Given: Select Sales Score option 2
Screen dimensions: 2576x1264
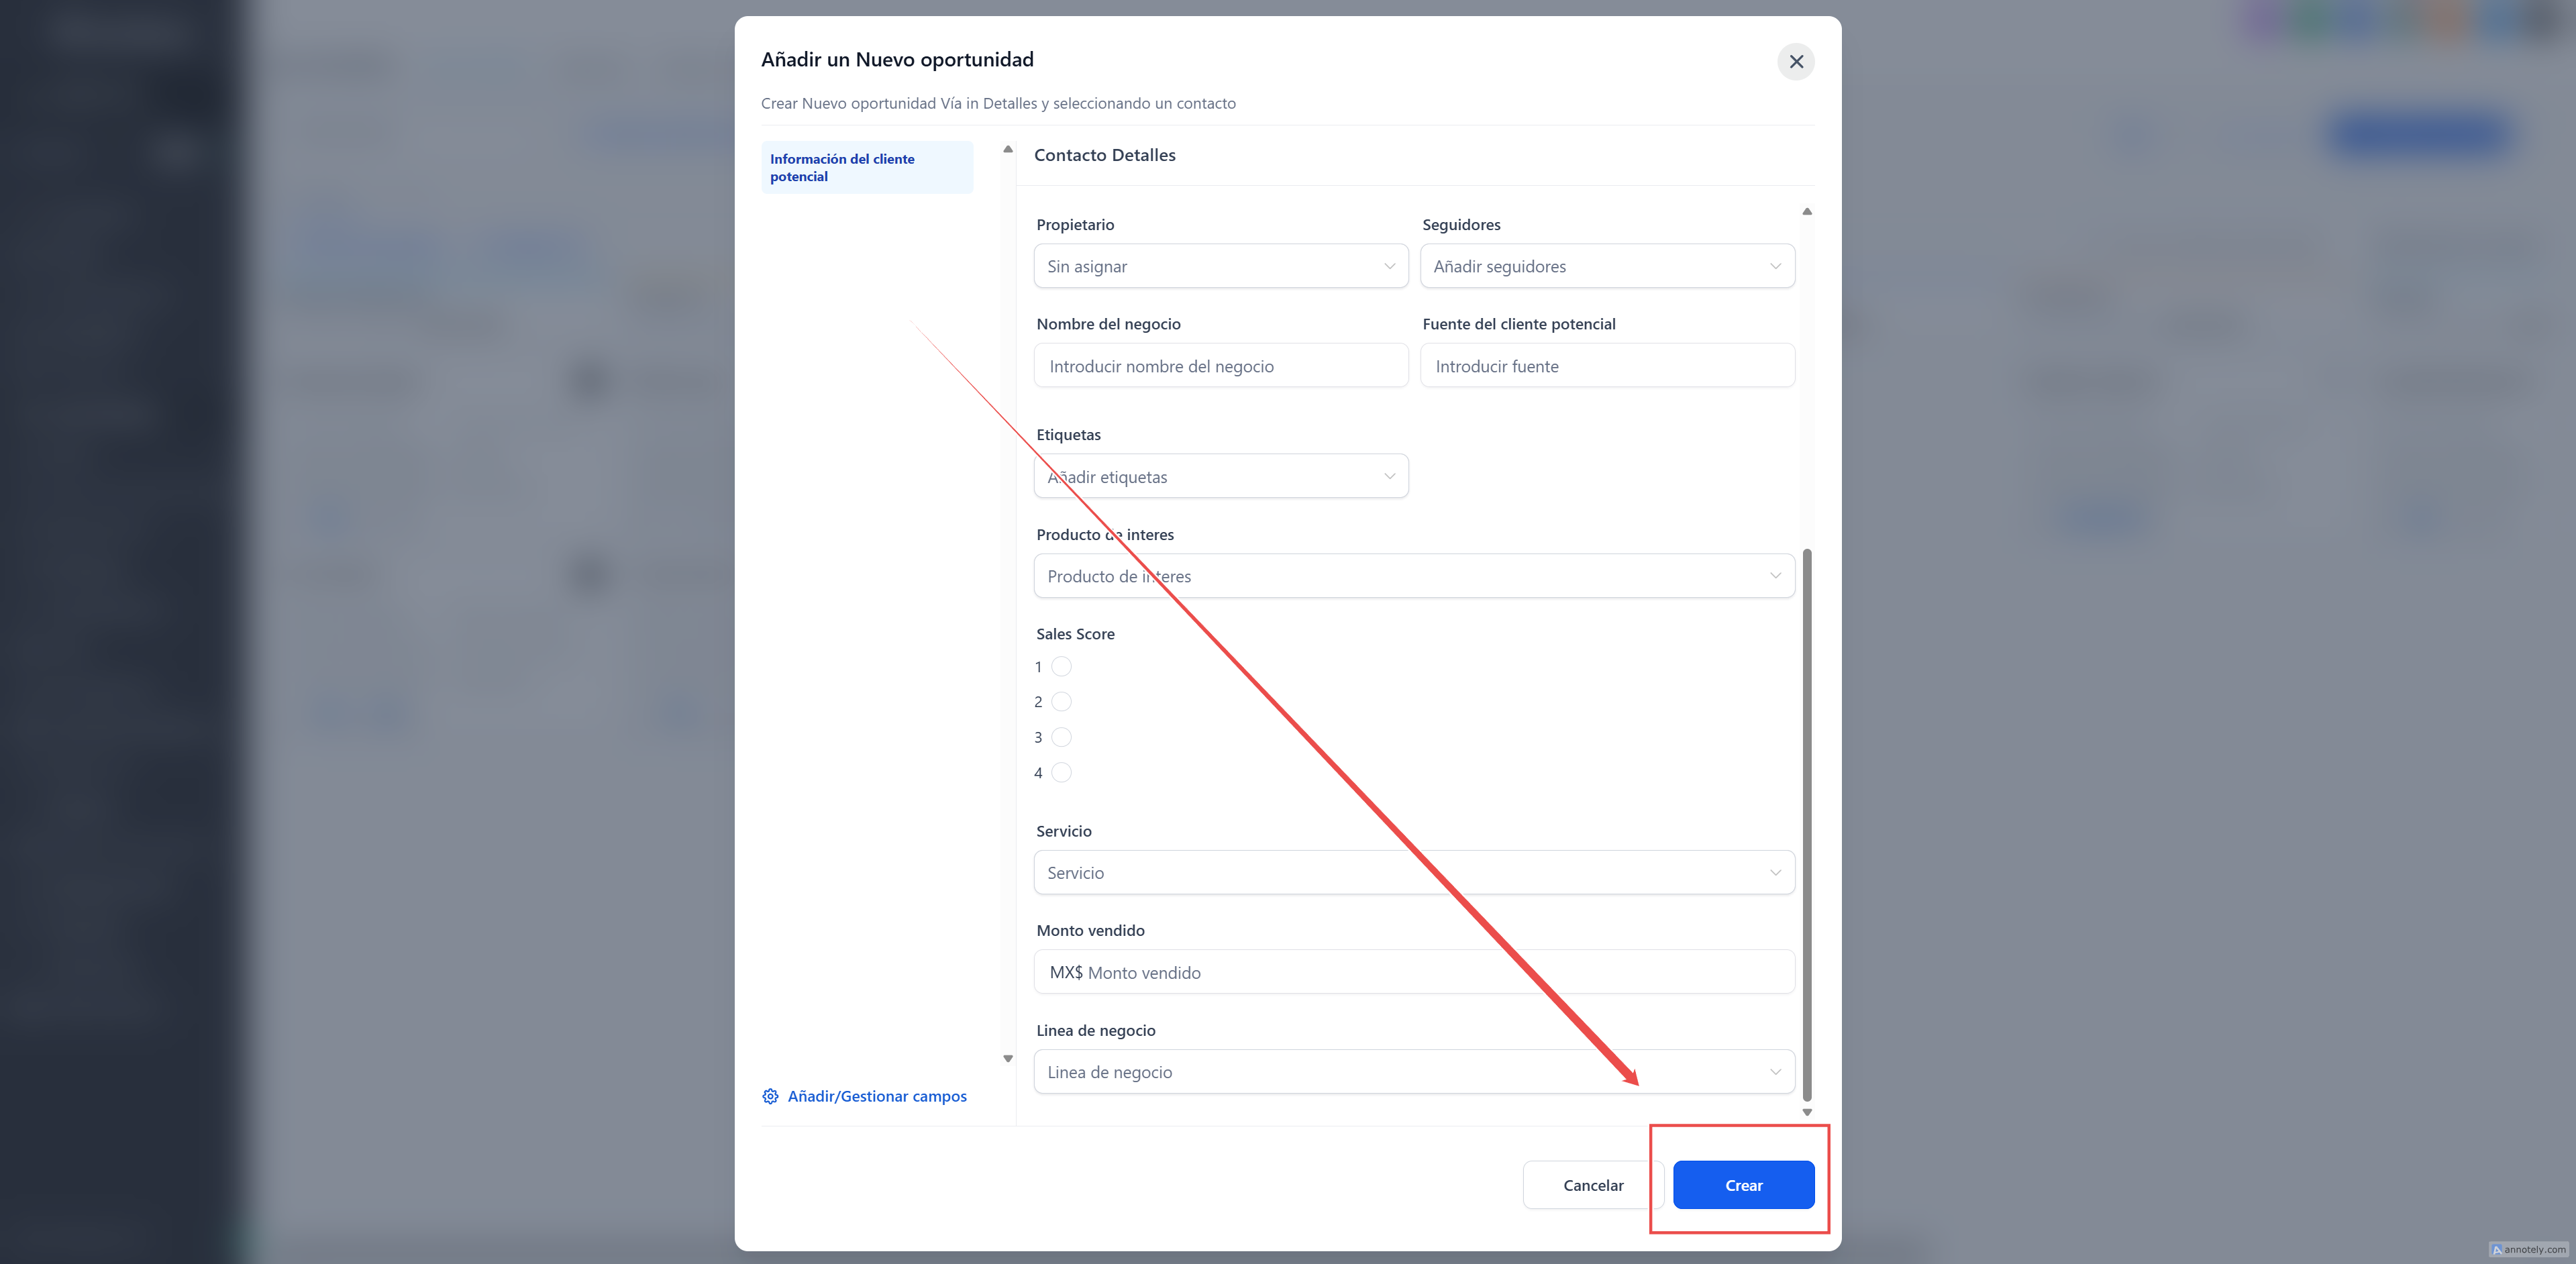Looking at the screenshot, I should [x=1061, y=702].
